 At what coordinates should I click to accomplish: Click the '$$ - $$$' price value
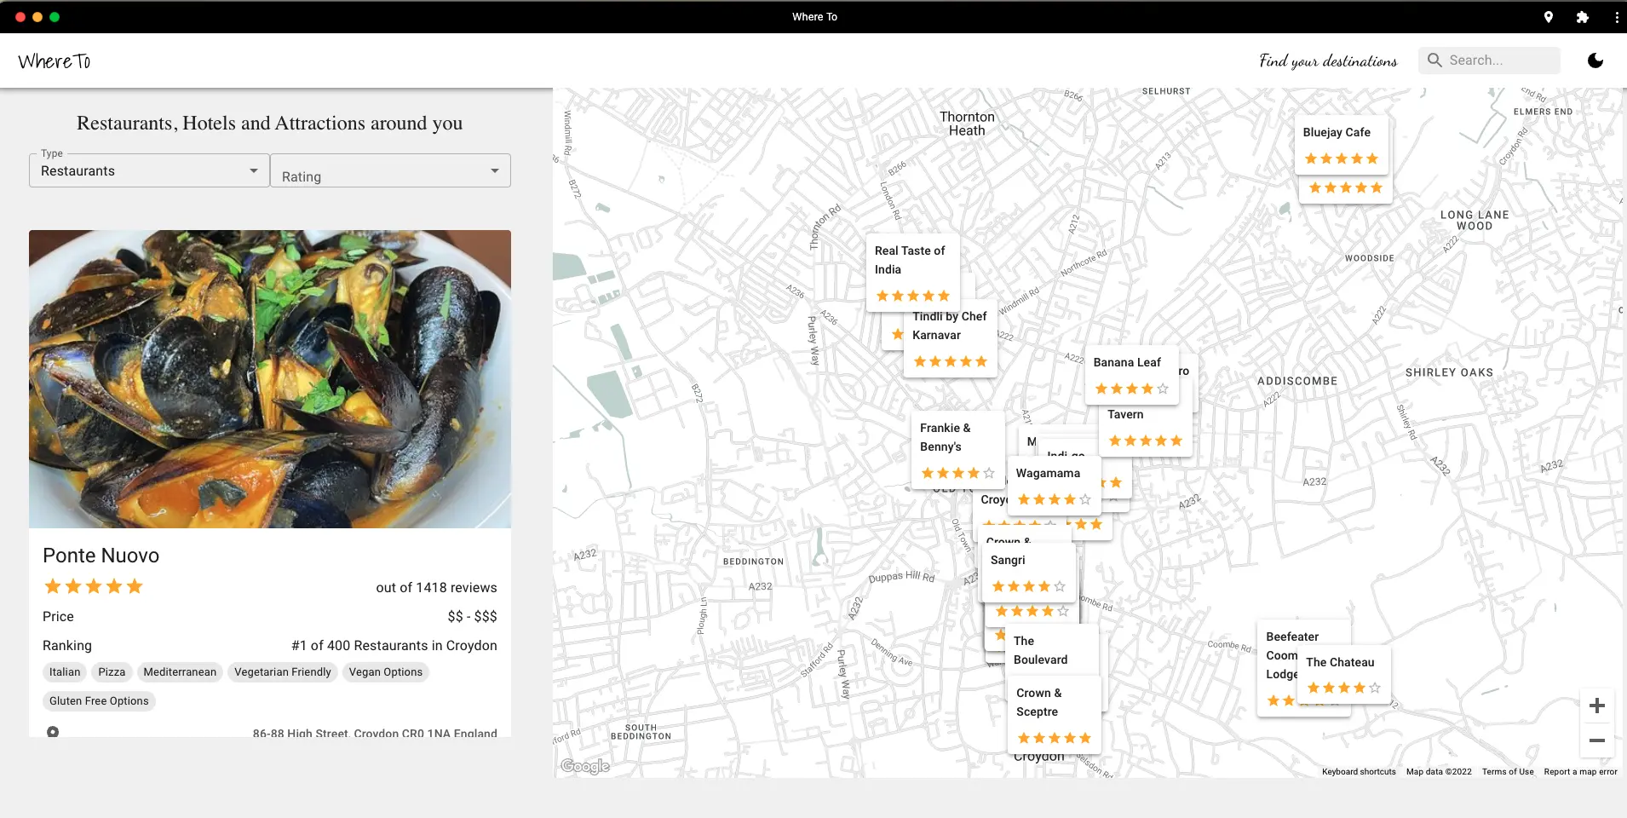(472, 616)
